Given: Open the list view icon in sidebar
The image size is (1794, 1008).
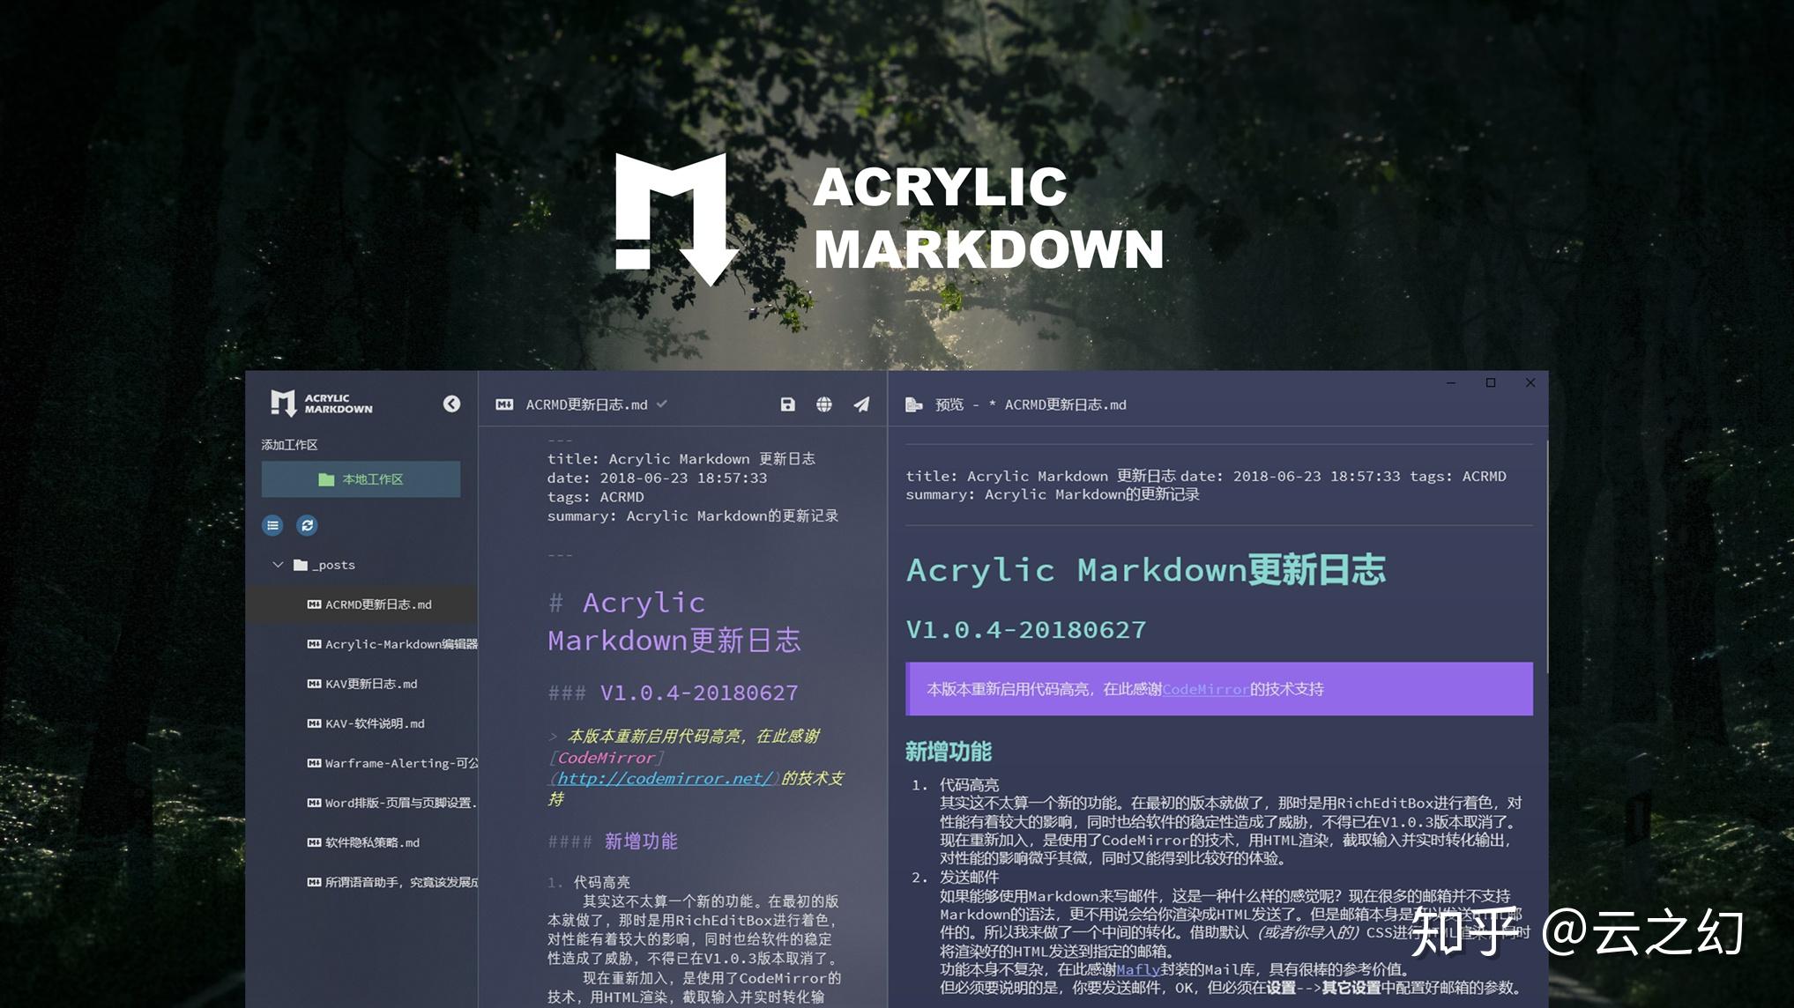Looking at the screenshot, I should click(x=272, y=525).
